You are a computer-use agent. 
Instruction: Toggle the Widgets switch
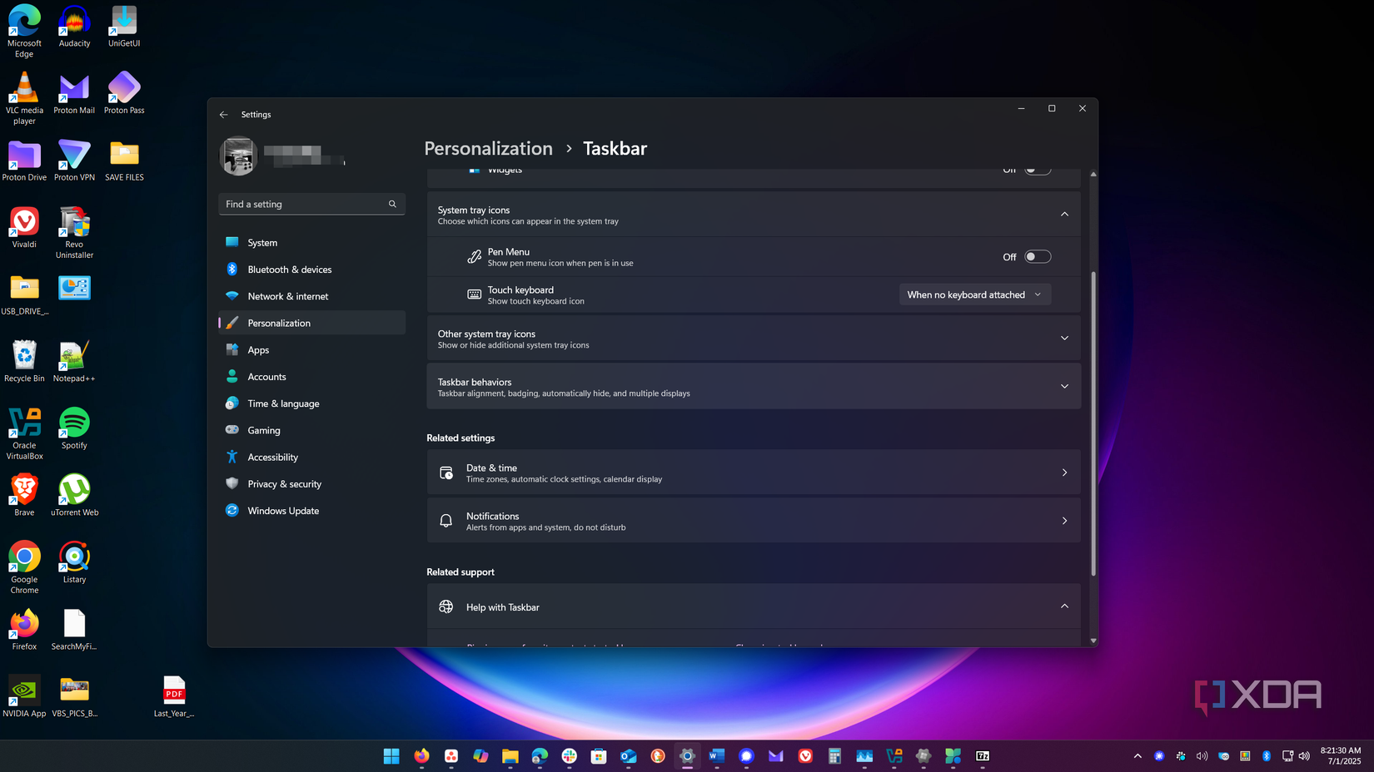point(1038,170)
